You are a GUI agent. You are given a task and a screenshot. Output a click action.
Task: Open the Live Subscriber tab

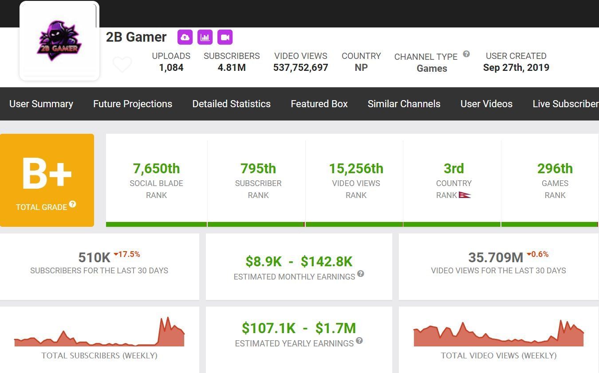pos(565,104)
